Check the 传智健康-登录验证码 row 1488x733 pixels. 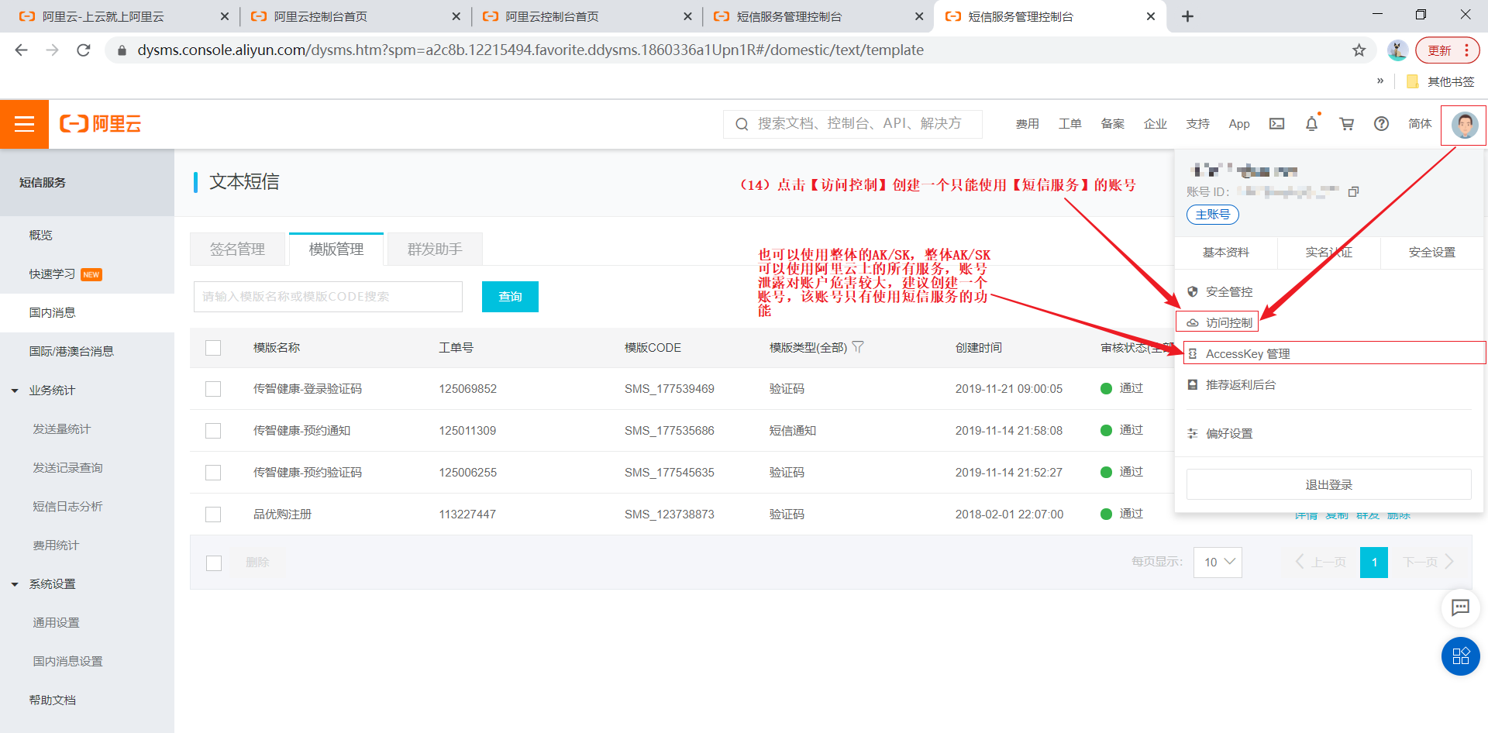point(213,389)
